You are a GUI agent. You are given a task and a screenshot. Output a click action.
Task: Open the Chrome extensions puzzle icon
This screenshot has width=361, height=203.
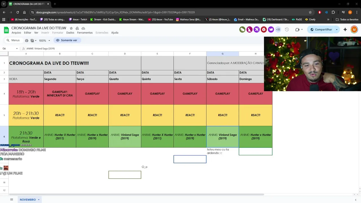tap(333, 12)
